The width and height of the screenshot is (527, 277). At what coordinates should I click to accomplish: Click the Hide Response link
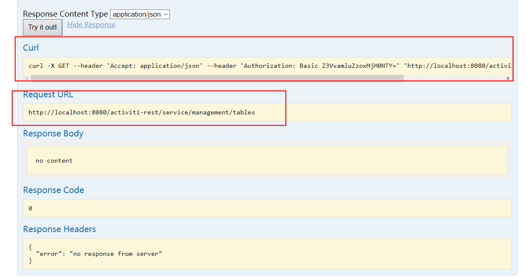coord(91,25)
